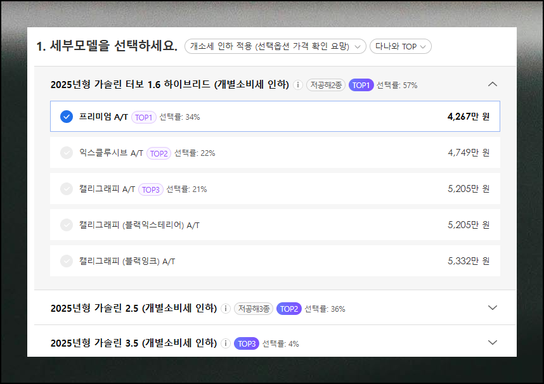Click 2025년형 가솔린 터보 1.6 하이브리드 title
This screenshot has height=384, width=544.
click(170, 85)
